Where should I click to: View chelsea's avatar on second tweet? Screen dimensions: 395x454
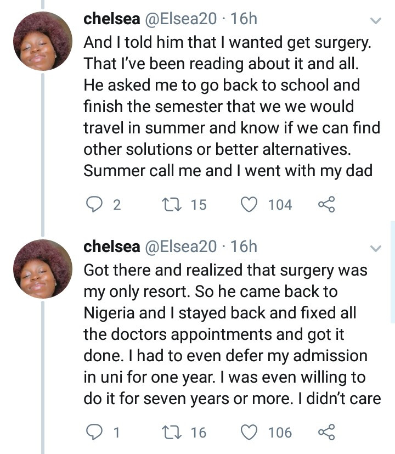43,268
